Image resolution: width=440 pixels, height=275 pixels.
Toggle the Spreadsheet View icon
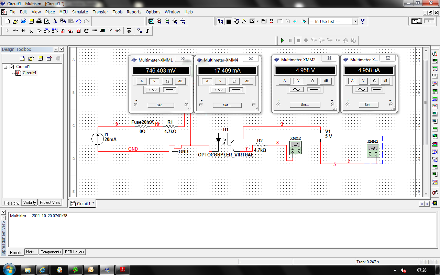coord(229,21)
